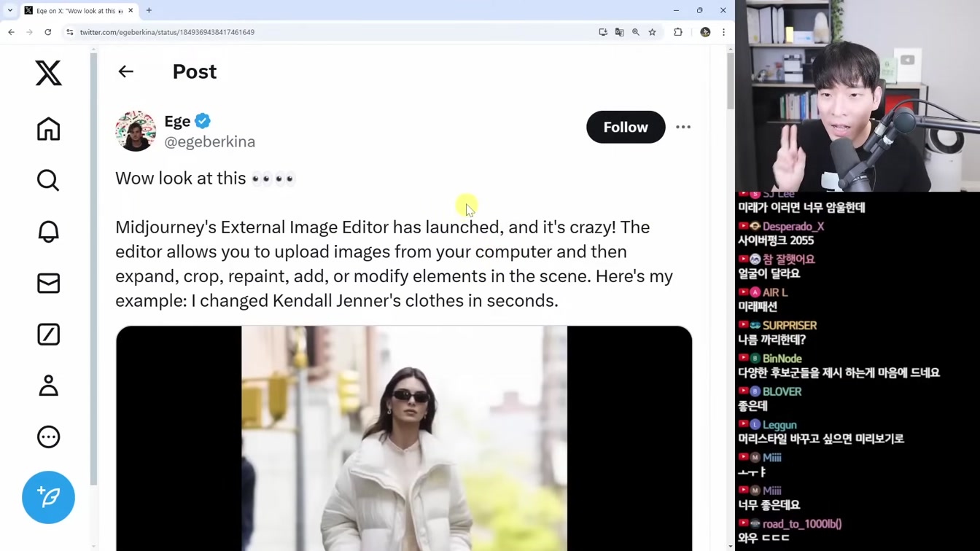The image size is (980, 551).
Task: Open the three-dot post options menu
Action: (683, 127)
